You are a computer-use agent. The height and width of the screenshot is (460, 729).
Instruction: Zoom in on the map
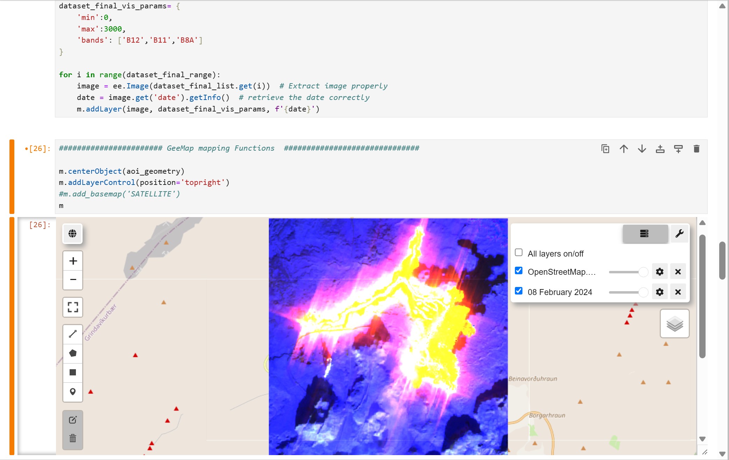pyautogui.click(x=73, y=261)
